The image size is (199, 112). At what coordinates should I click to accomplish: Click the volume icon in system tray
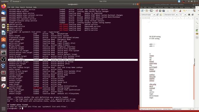pyautogui.click(x=192, y=1)
